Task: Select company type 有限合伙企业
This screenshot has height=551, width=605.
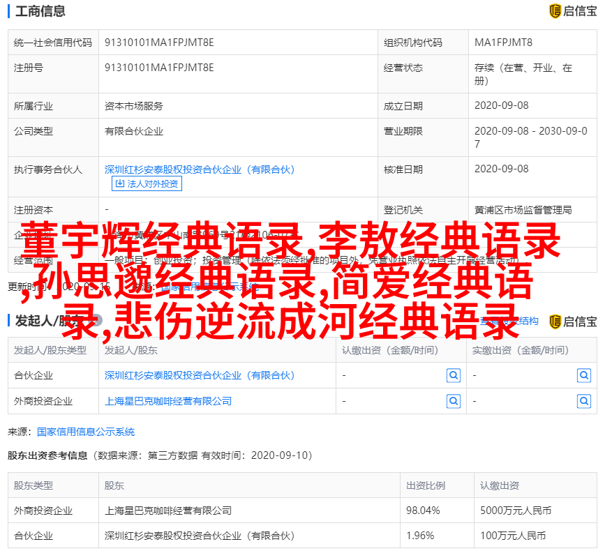Action: click(134, 132)
